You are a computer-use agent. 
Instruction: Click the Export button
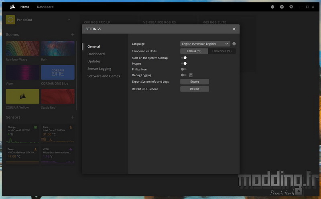[195, 82]
